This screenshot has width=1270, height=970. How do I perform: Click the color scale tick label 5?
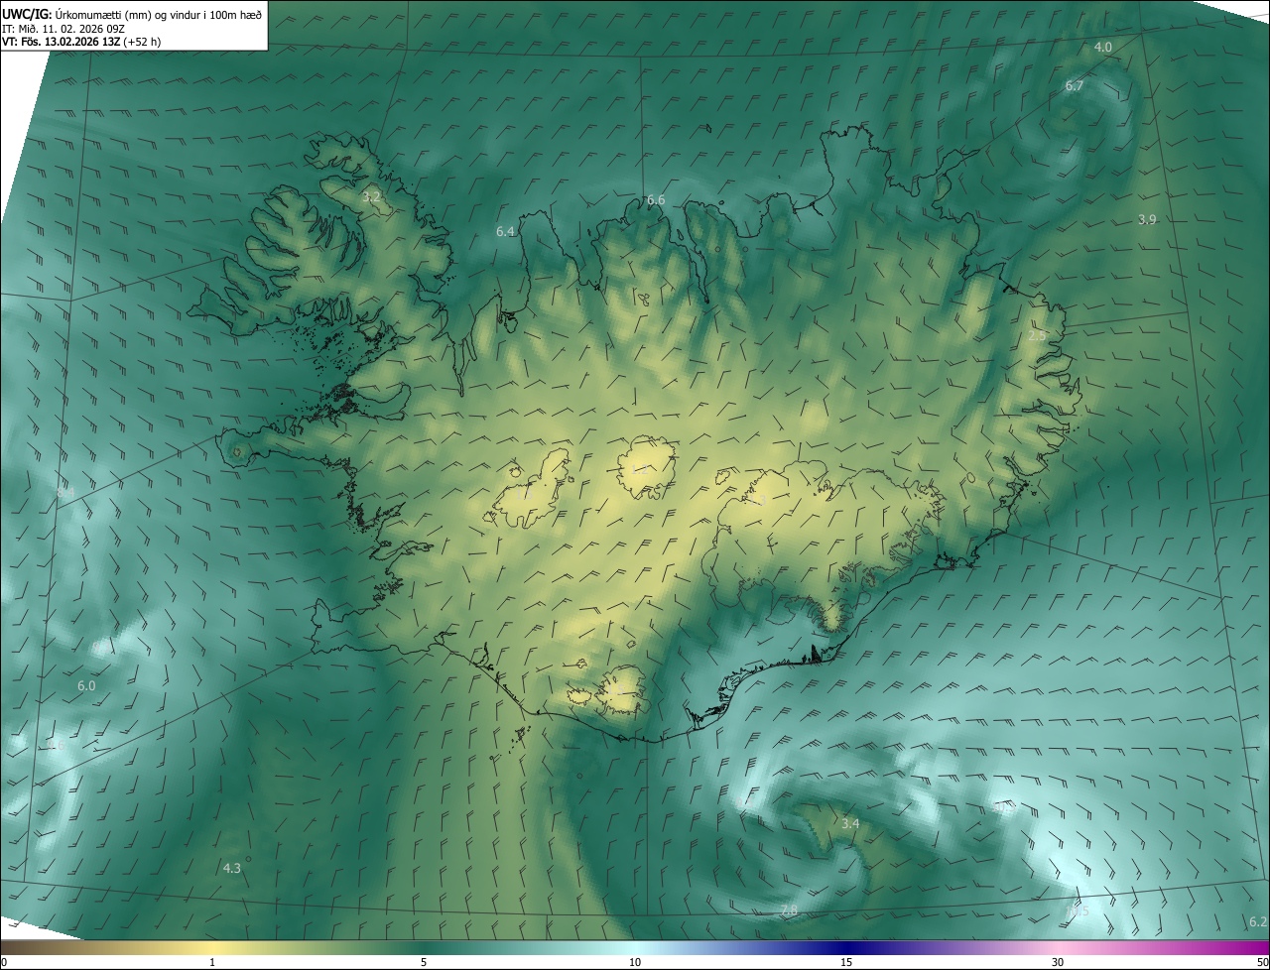(x=424, y=962)
